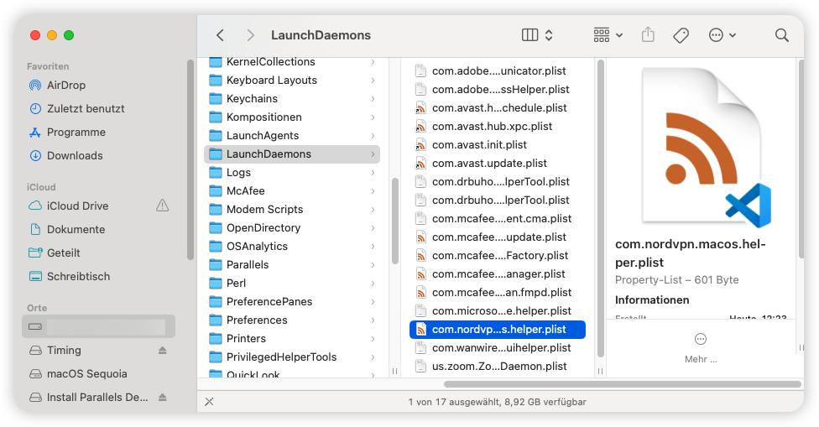The width and height of the screenshot is (819, 427).
Task: Select the Timing volume in sidebar
Action: point(64,351)
